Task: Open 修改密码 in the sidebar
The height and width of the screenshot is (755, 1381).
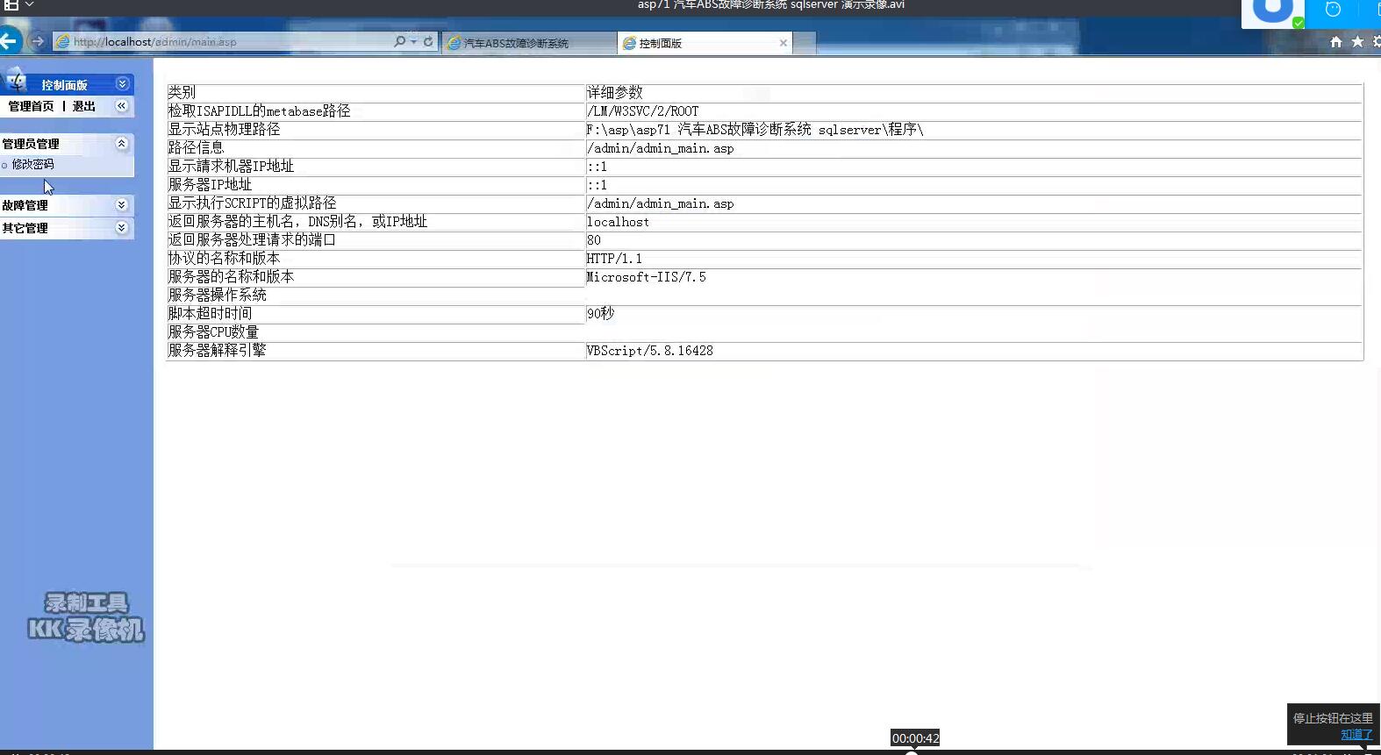Action: [x=32, y=164]
